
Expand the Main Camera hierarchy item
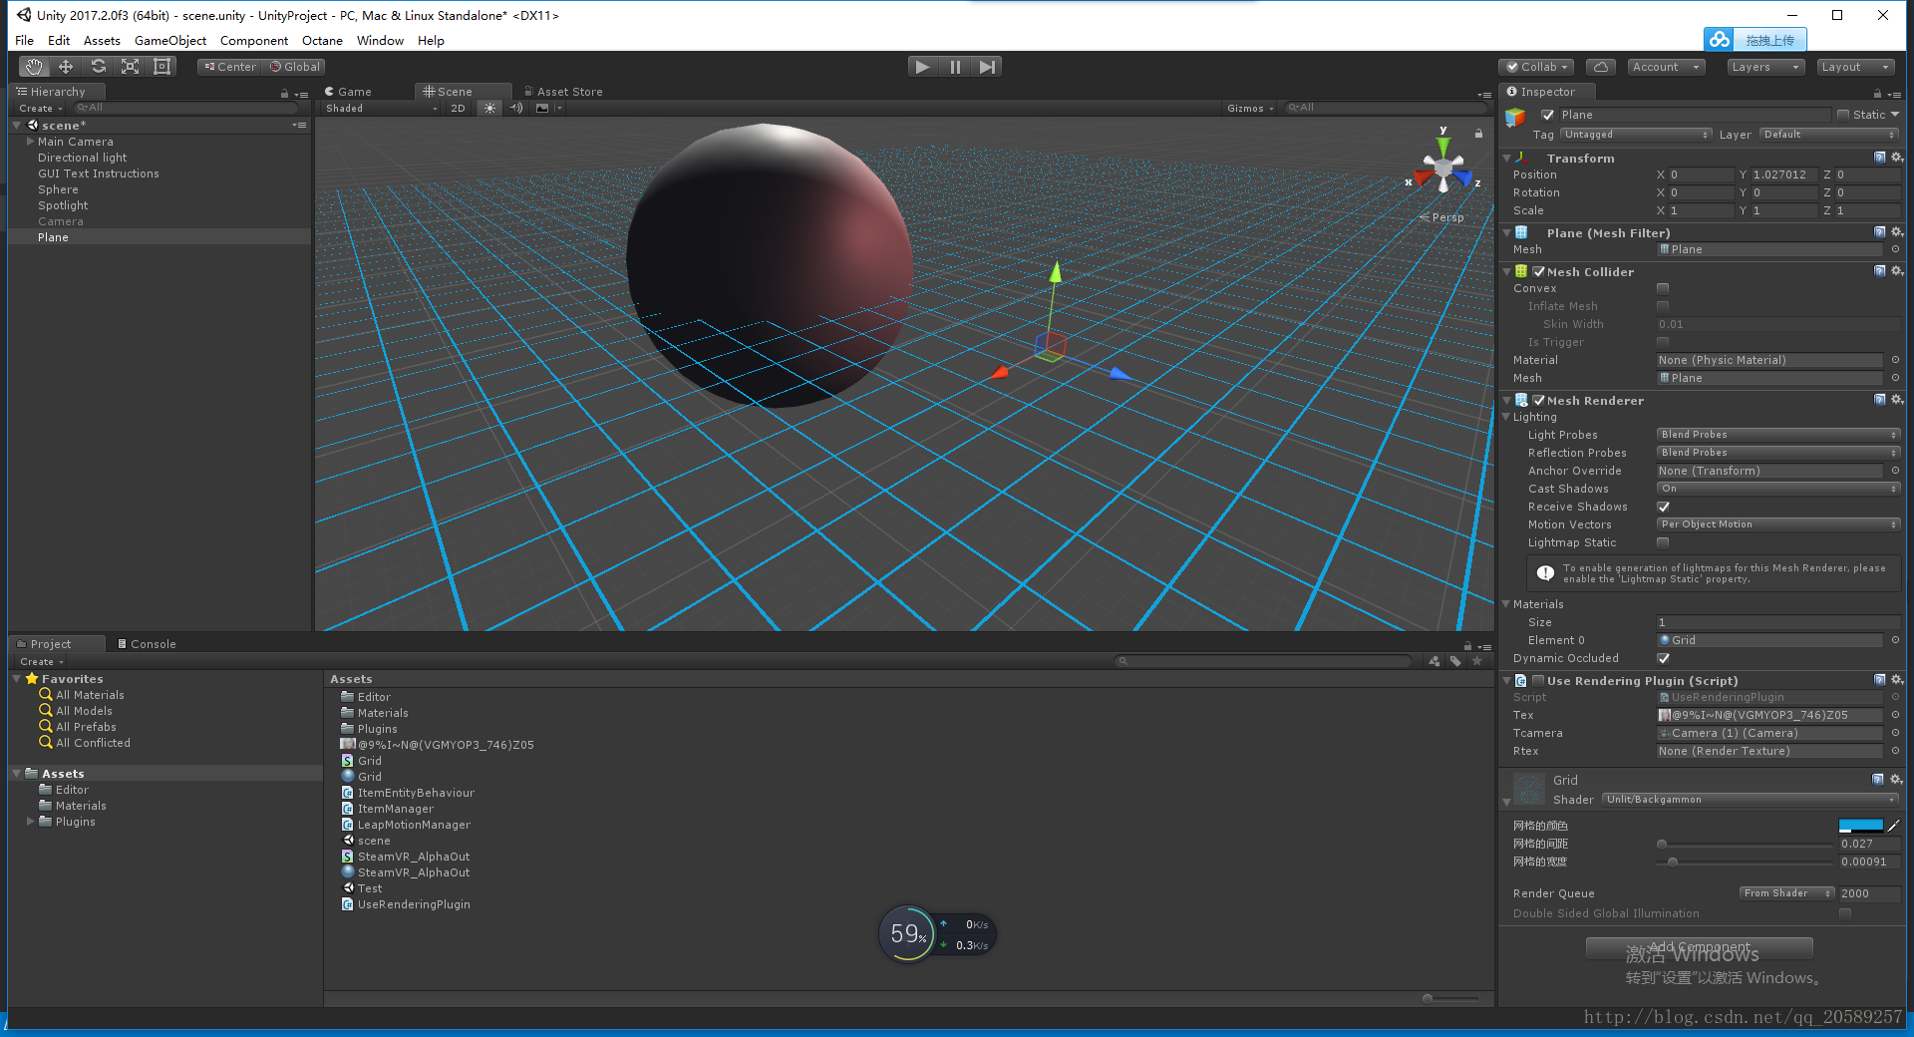[30, 142]
